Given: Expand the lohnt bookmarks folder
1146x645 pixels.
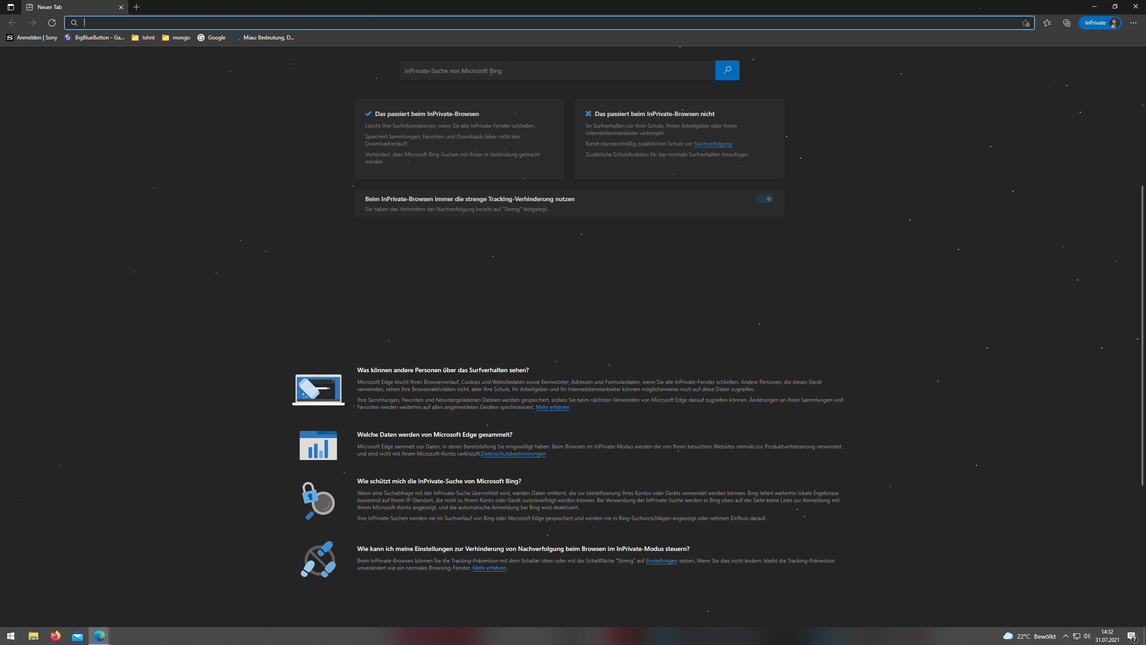Looking at the screenshot, I should pos(143,38).
